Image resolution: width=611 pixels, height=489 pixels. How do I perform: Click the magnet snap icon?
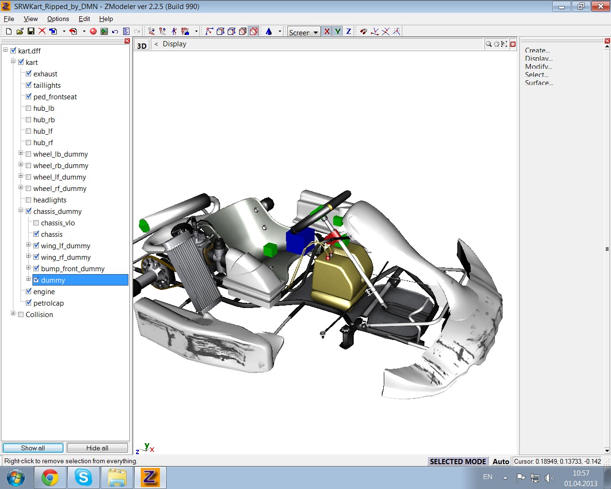(x=364, y=32)
